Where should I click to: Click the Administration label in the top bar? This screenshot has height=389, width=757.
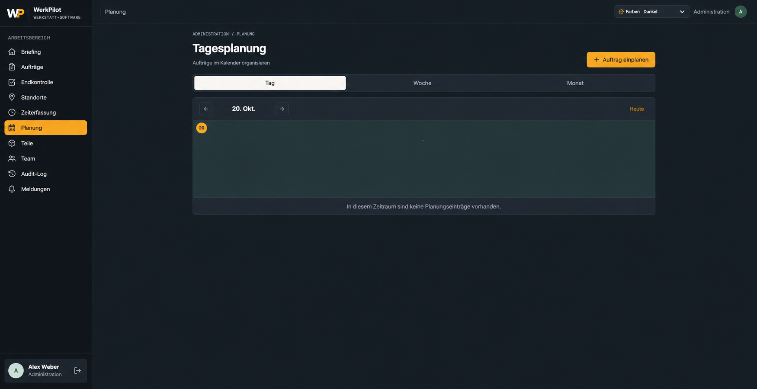pyautogui.click(x=712, y=12)
